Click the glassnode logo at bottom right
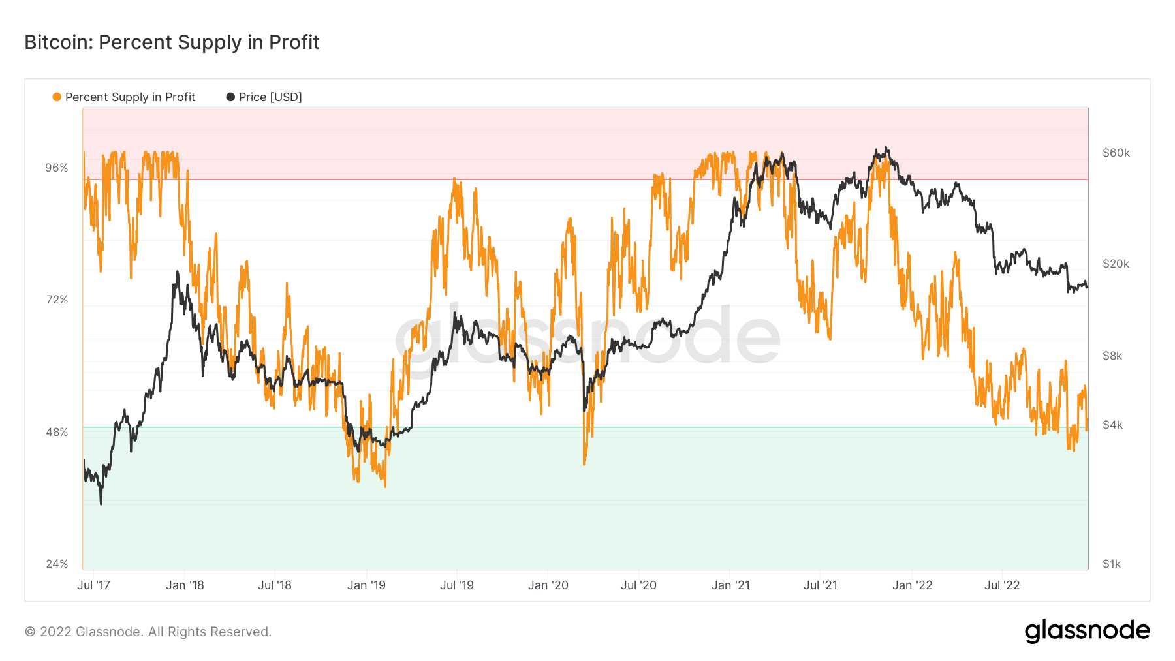This screenshot has width=1175, height=661. [x=1087, y=631]
